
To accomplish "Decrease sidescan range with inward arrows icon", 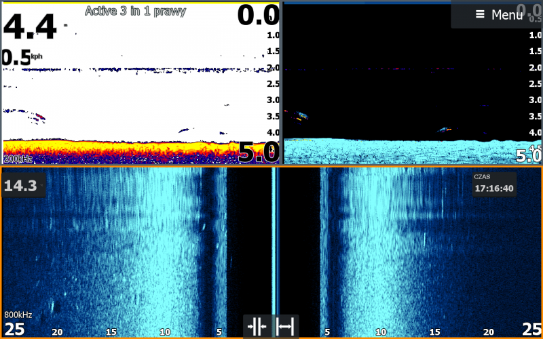I will click(257, 327).
